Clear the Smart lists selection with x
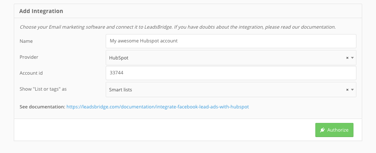The image size is (376, 153). [347, 90]
